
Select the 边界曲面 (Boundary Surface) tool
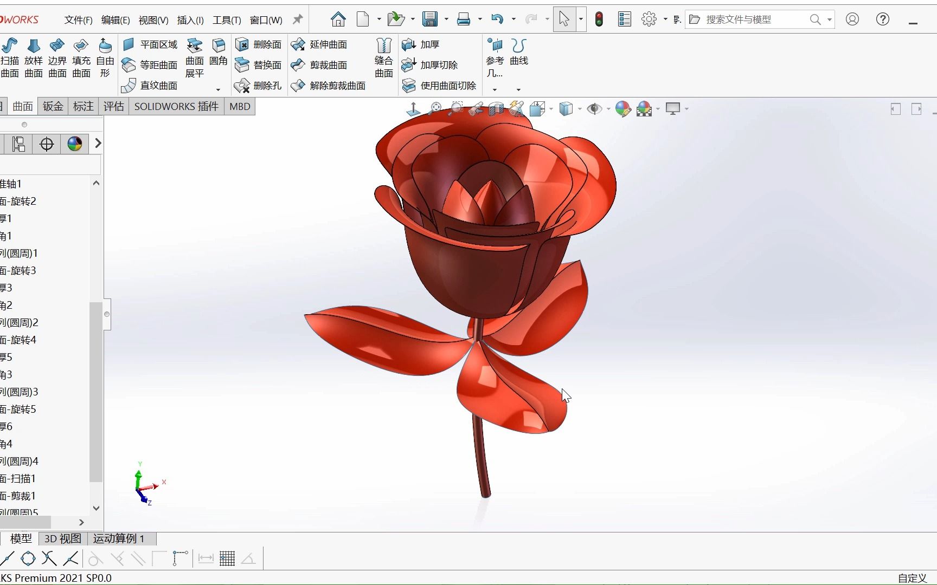pyautogui.click(x=57, y=58)
